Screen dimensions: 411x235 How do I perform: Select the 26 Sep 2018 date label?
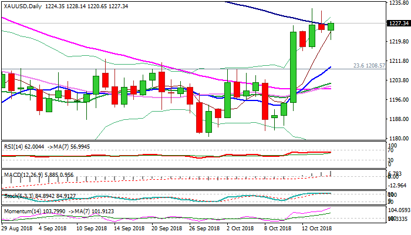point(204,228)
